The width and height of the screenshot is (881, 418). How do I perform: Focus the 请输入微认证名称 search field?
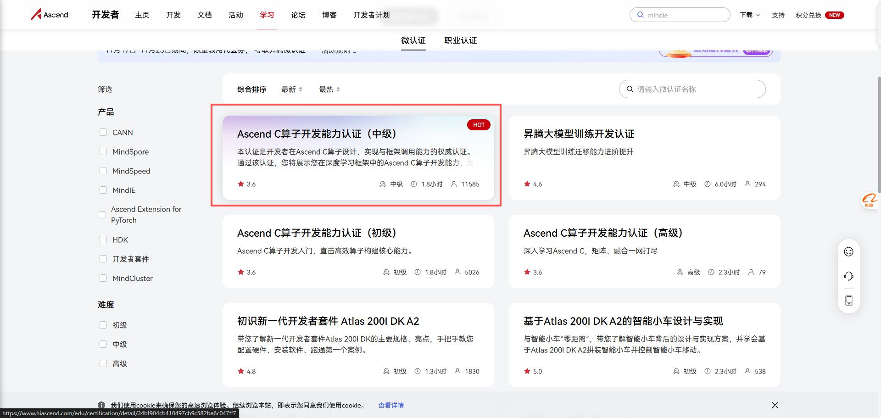692,89
